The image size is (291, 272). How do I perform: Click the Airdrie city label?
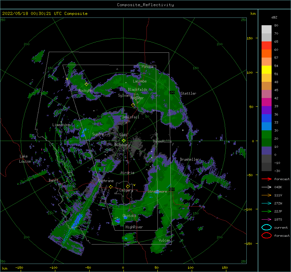coord(127,173)
